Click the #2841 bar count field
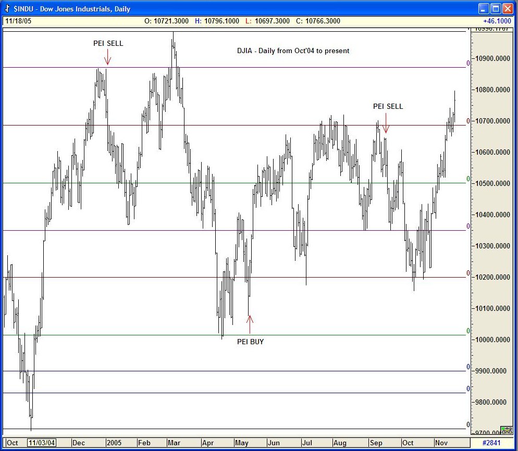 tap(491, 443)
